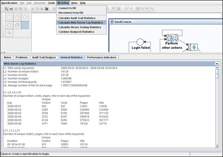223x157 pixels.
Task: Click 'Web server log period' row
Action: [60, 68]
